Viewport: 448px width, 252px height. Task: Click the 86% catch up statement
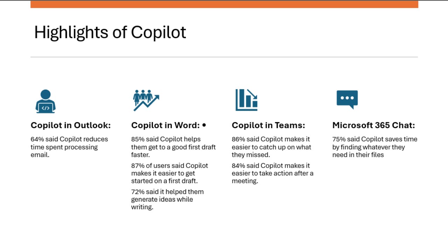pyautogui.click(x=271, y=147)
